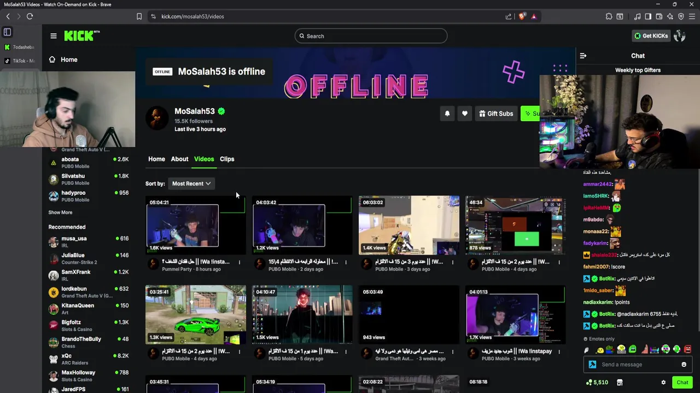Open the user avatar menu
The width and height of the screenshot is (700, 393).
[680, 36]
